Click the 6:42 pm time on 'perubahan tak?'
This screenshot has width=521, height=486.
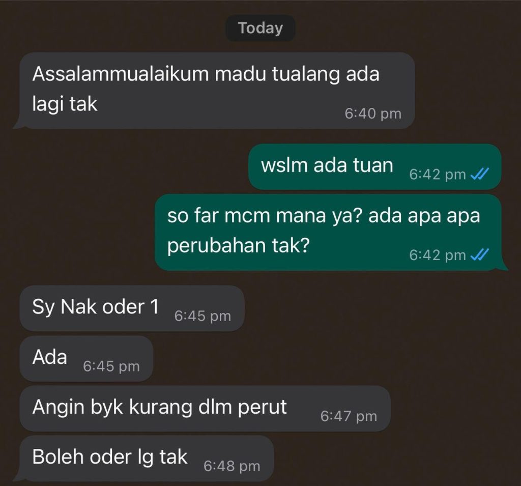tap(437, 255)
